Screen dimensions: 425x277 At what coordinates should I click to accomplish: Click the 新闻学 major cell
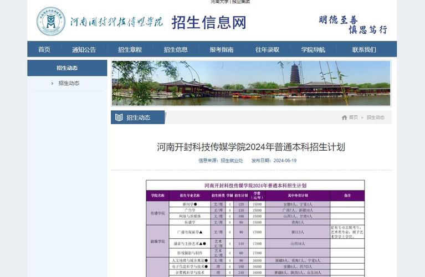tap(190, 204)
